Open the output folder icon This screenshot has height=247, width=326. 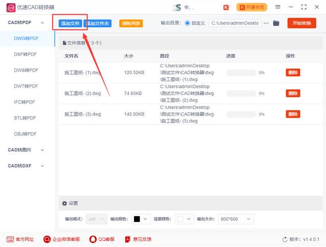tap(276, 23)
